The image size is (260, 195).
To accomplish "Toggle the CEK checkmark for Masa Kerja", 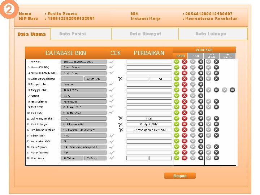I will (112, 158).
